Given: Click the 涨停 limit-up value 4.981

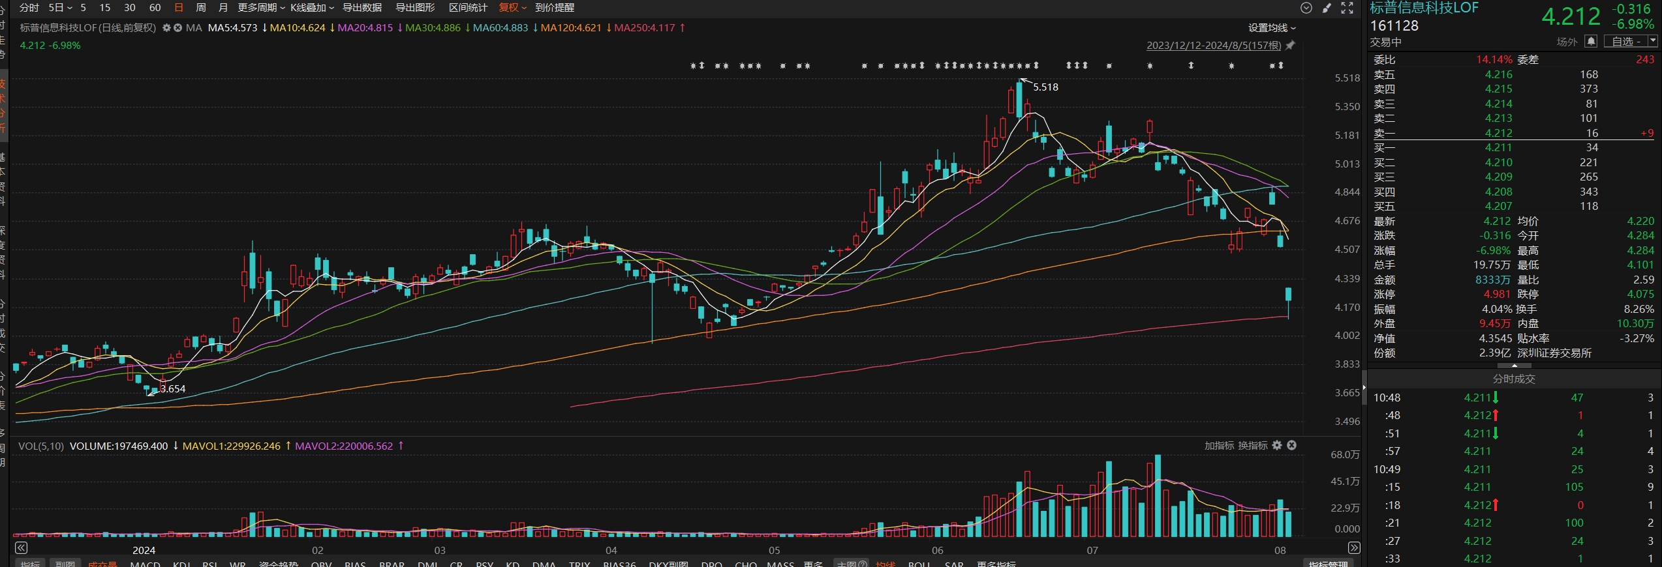Looking at the screenshot, I should [x=1497, y=294].
